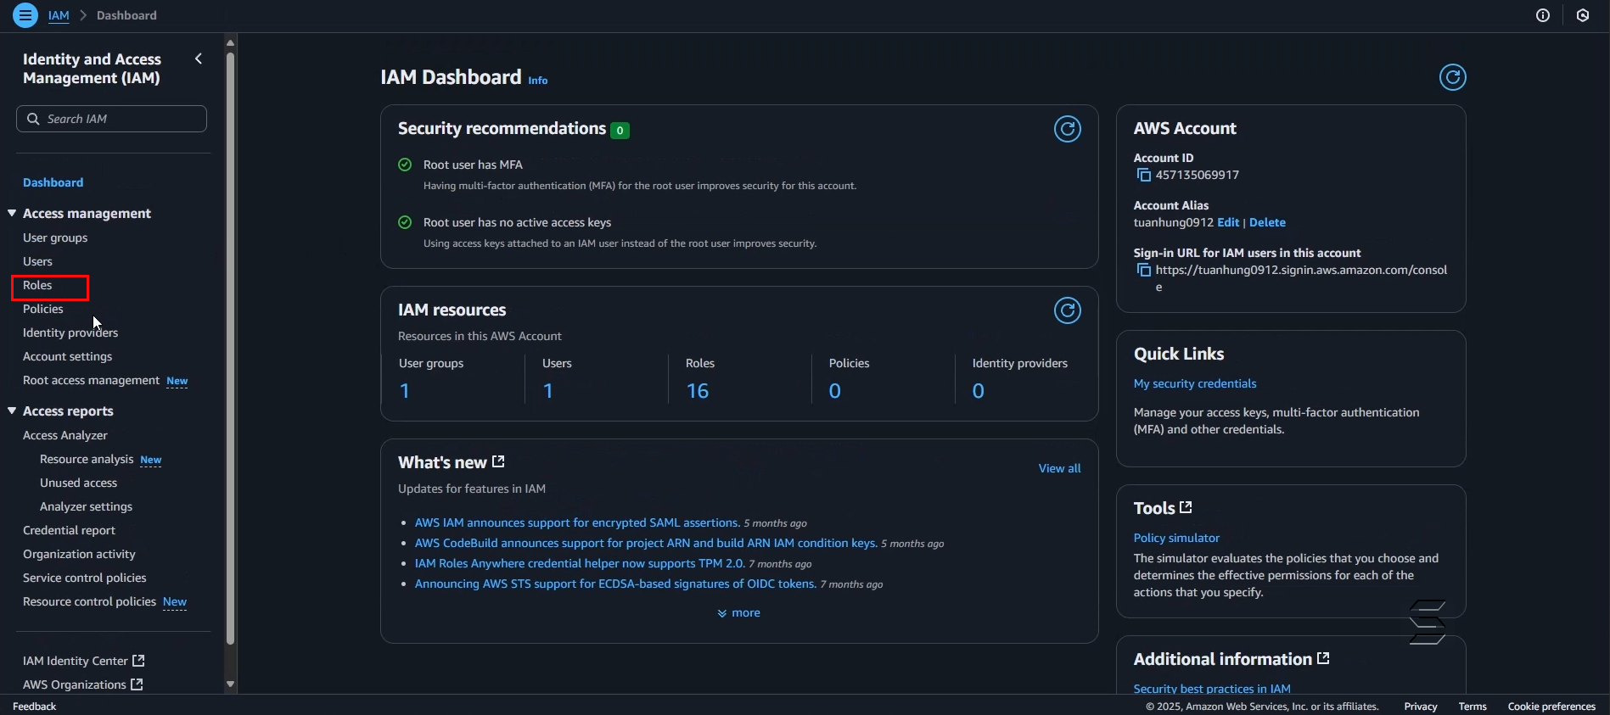Click the no active access keys checkmark icon

tap(405, 222)
